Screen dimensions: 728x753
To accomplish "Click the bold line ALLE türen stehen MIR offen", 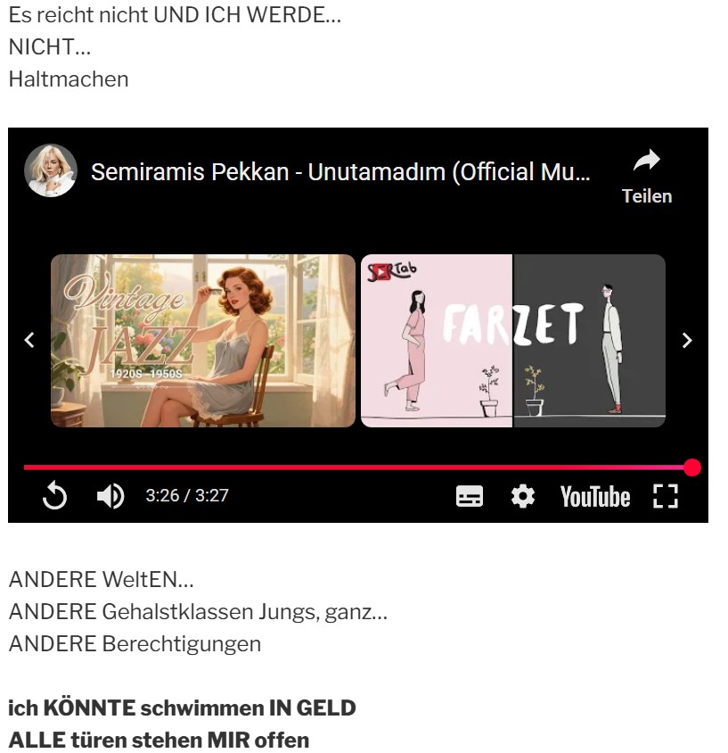I will click(159, 740).
